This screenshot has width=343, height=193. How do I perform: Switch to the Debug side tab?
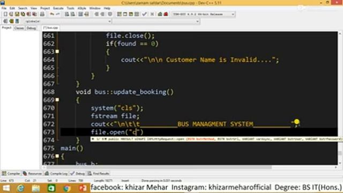click(x=31, y=28)
